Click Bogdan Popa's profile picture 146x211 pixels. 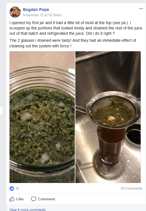coord(15,12)
